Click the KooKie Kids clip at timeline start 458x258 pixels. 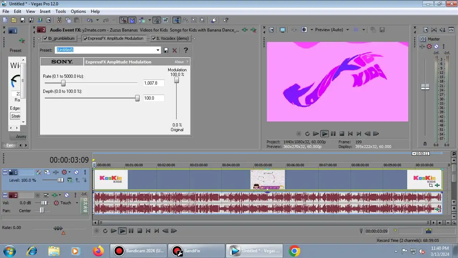pyautogui.click(x=111, y=180)
